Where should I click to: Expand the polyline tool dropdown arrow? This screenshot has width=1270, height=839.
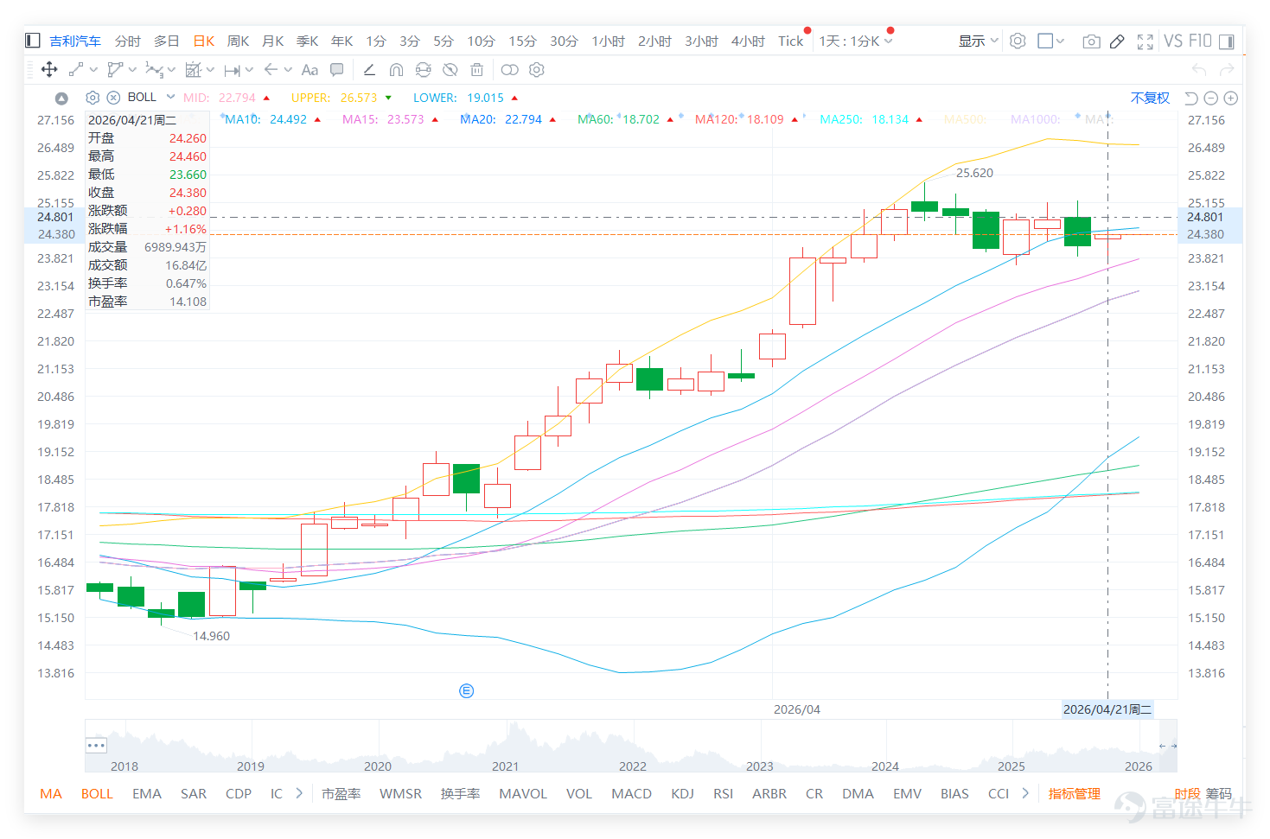tap(132, 70)
